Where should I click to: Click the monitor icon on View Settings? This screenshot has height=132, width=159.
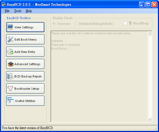pyautogui.click(x=10, y=27)
